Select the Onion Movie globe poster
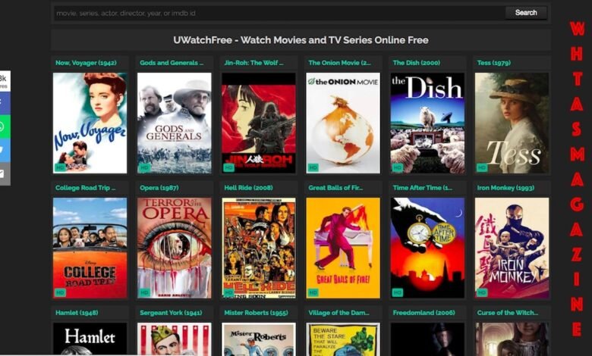 (x=343, y=123)
